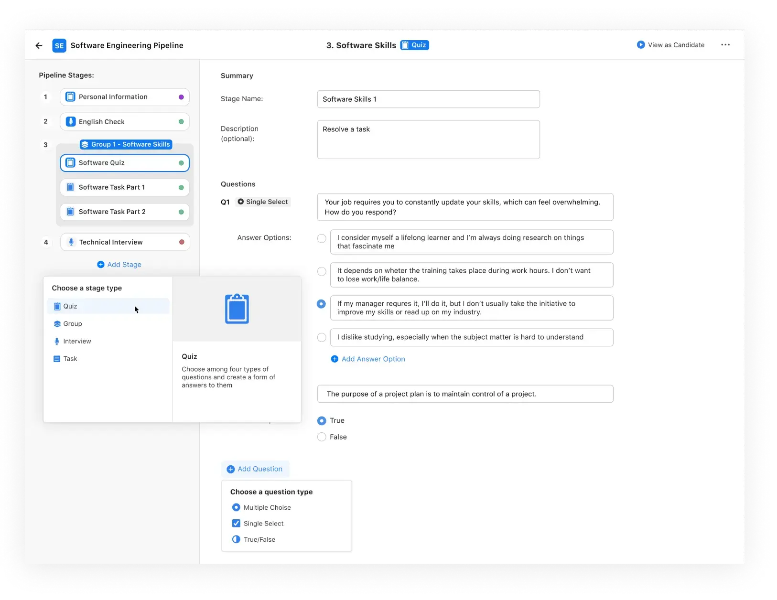Click the large Quiz clipboard preview image
The image size is (777, 600).
click(237, 309)
